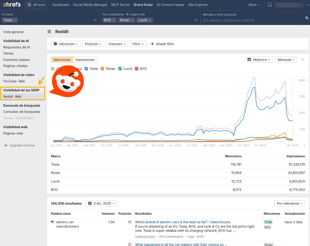
Task: Toggle the gray any-brand checkbox
Action: [x=53, y=69]
